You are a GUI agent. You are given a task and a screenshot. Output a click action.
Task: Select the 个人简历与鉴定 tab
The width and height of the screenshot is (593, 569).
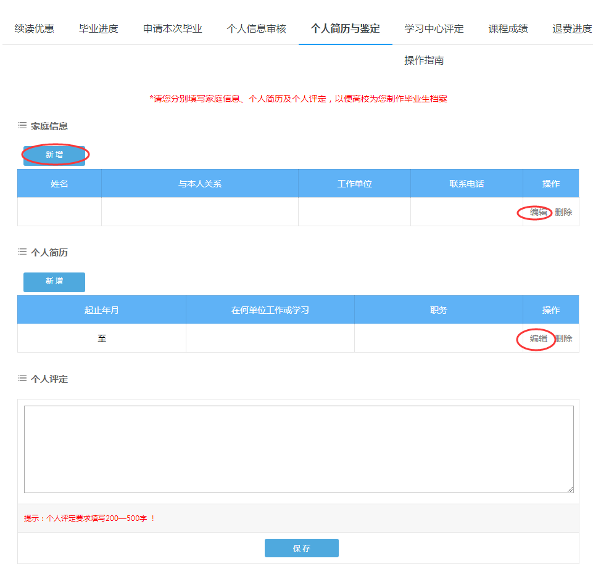pyautogui.click(x=345, y=28)
